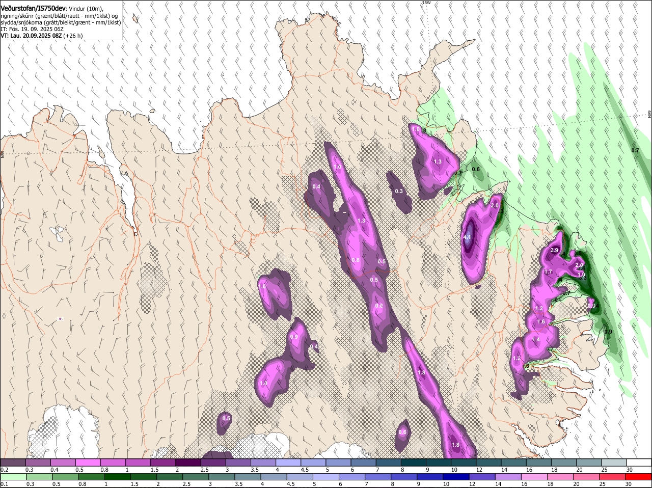Pick the lower legend swatch between 0.5 and 0.8
The height and width of the screenshot is (488, 652).
pyautogui.click(x=66, y=476)
